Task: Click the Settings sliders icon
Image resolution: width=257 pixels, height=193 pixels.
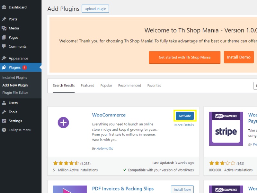Action: point(4,121)
